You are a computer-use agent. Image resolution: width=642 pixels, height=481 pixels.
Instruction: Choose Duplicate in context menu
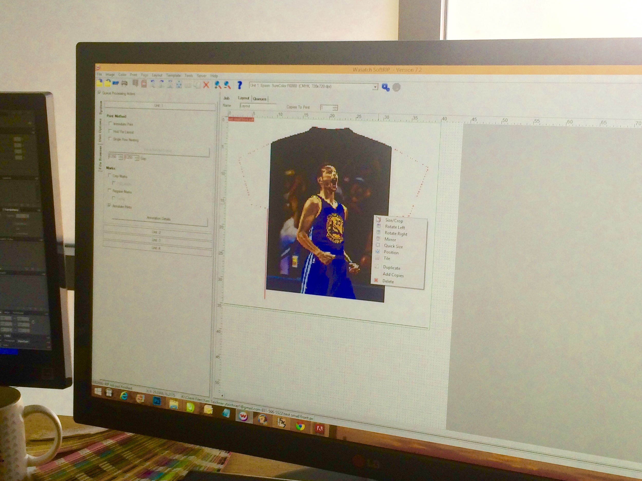tap(392, 268)
